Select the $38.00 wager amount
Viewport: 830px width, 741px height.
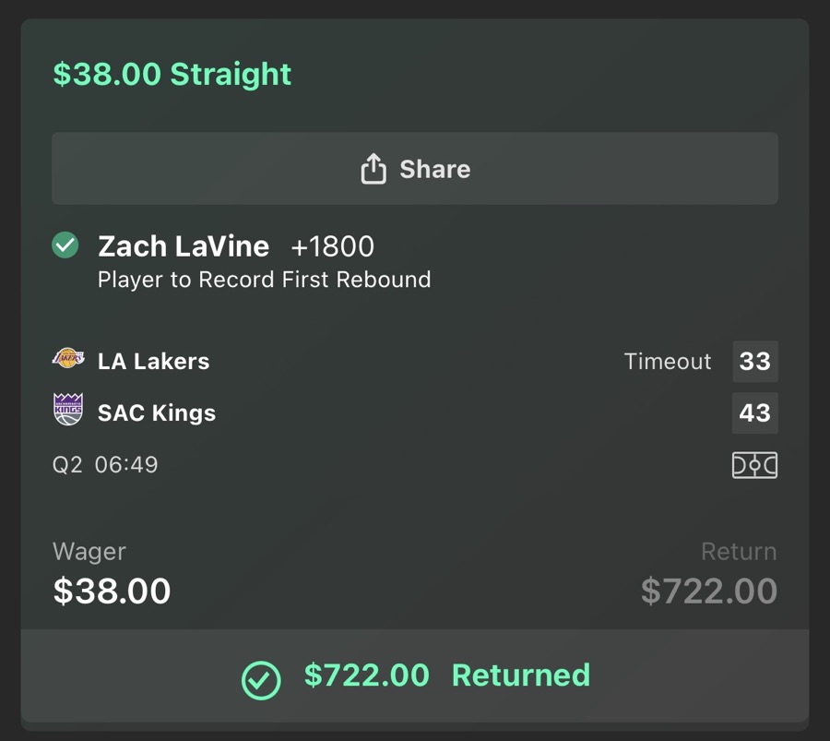tap(112, 590)
